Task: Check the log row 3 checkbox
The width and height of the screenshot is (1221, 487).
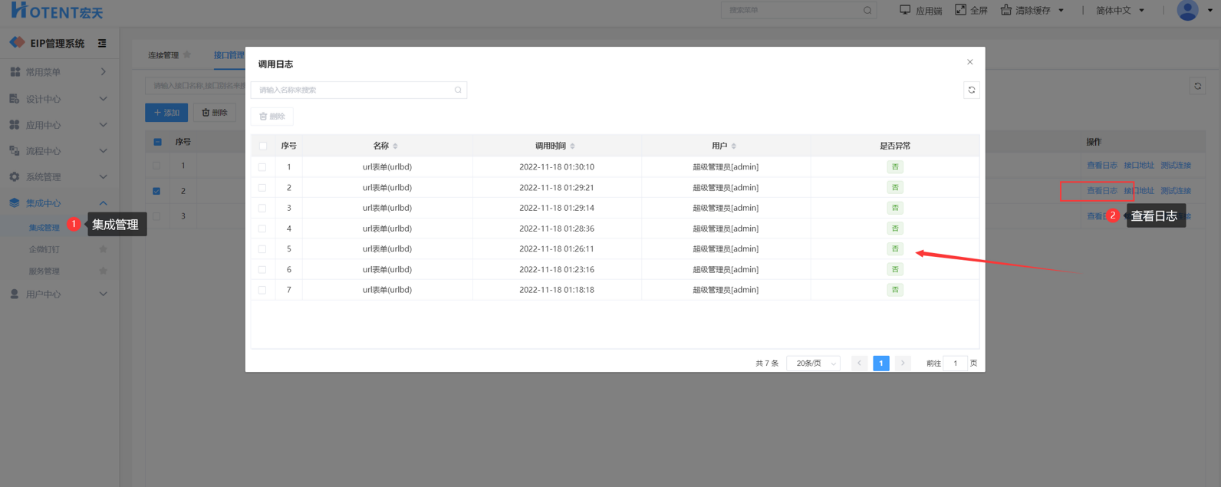Action: tap(262, 208)
